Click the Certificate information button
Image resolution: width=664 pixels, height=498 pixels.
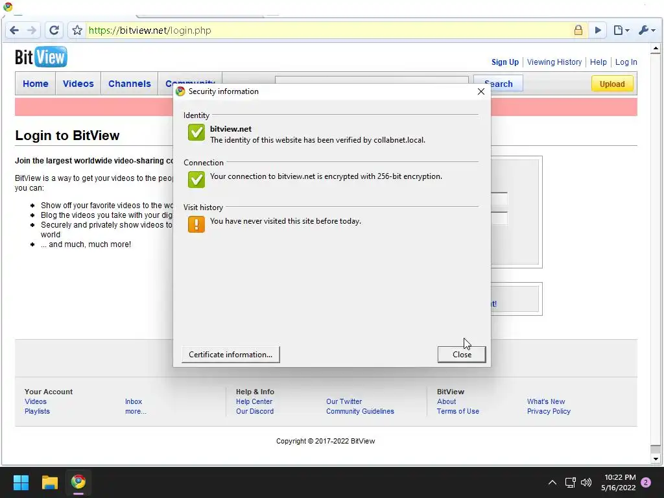coord(230,355)
